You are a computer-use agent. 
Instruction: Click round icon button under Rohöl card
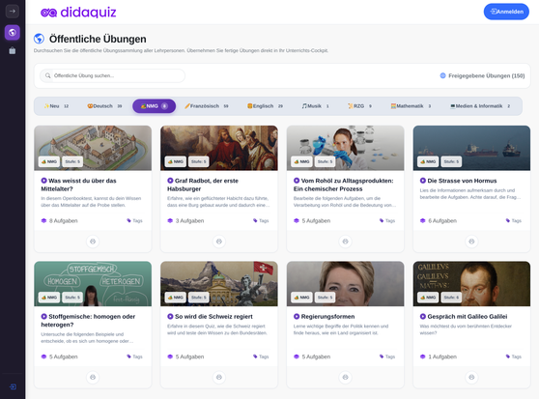pyautogui.click(x=346, y=242)
